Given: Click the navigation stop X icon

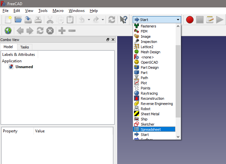Looking at the screenshot, I should (x=50, y=31).
